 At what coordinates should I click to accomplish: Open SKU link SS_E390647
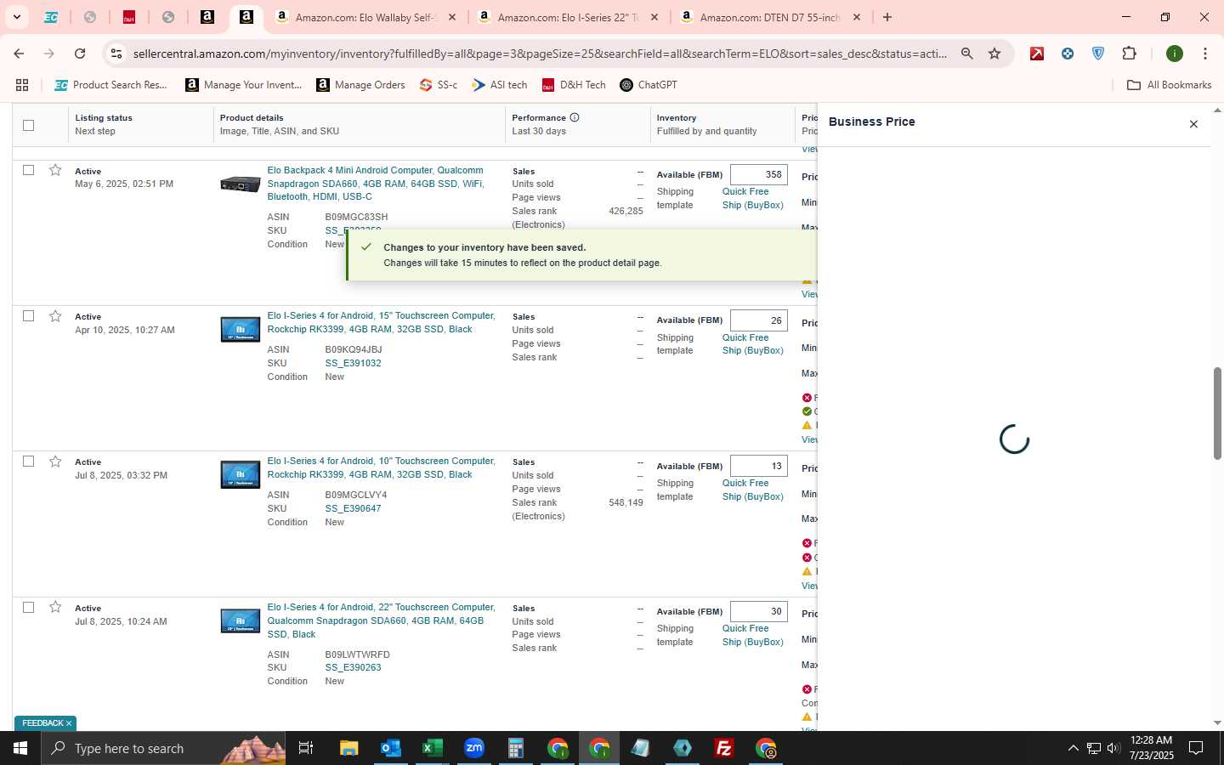tap(353, 508)
